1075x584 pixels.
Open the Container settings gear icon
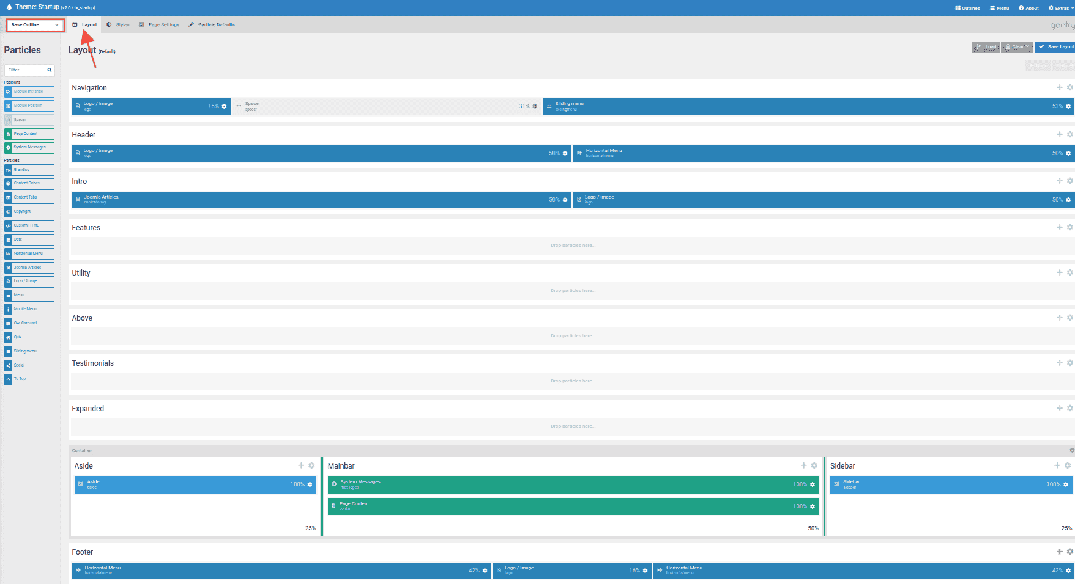(1071, 450)
